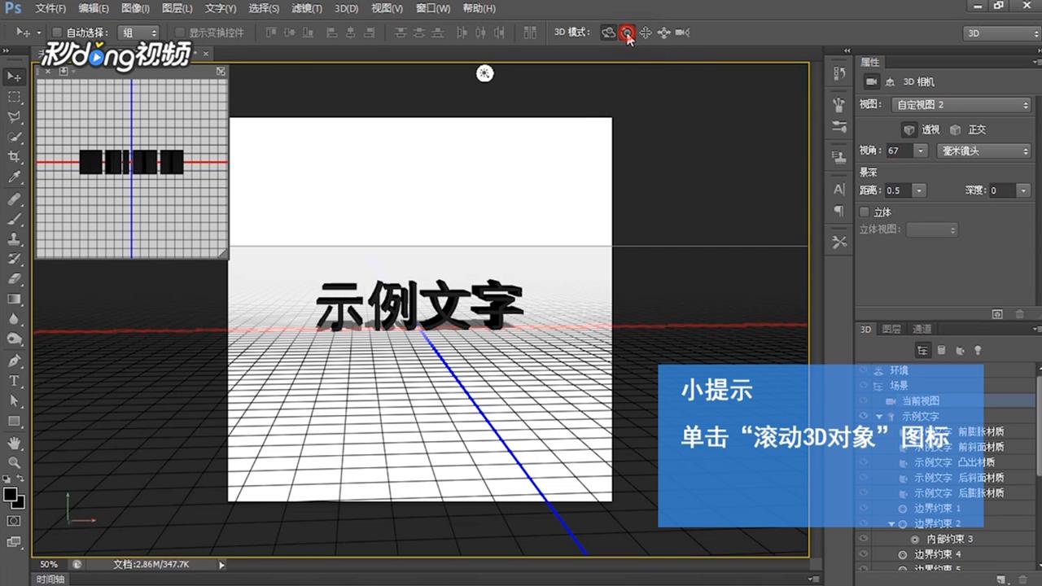Select the Pen tool

[14, 361]
